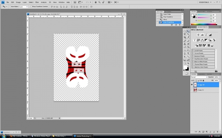Open the layer blend mode Normal dropdown
Image resolution: width=222 pixels, height=138 pixels.
[199, 77]
